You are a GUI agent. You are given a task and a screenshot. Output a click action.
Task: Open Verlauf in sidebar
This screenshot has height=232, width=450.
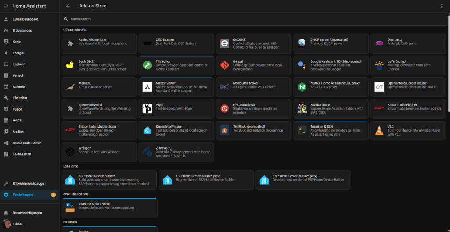click(30, 75)
